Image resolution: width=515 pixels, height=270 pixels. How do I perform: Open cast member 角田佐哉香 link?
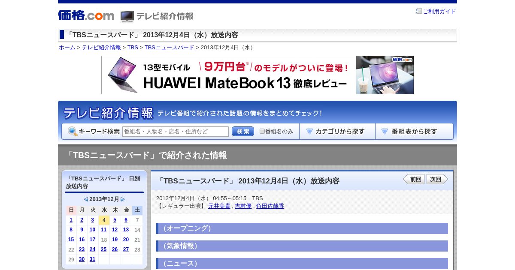tap(270, 206)
